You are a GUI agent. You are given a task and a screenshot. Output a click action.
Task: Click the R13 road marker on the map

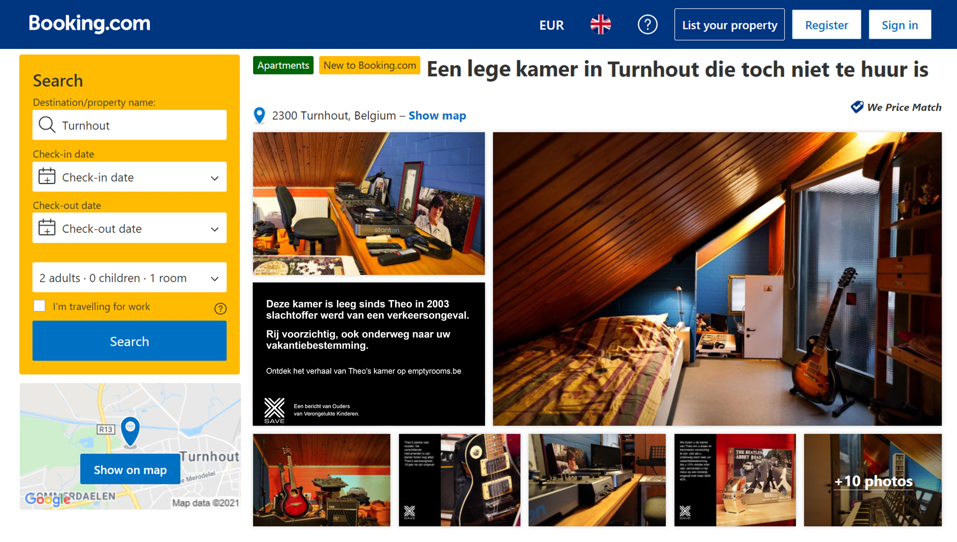106,429
